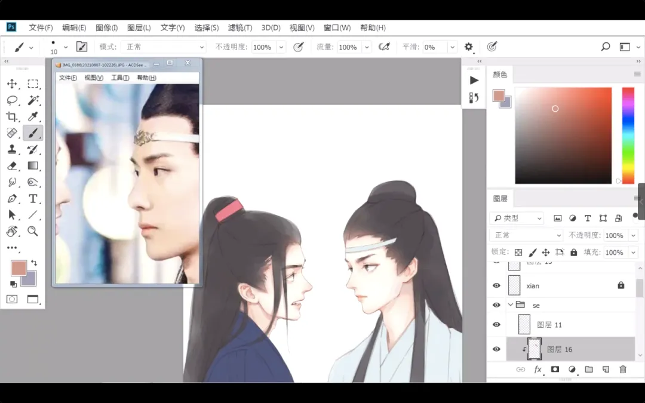This screenshot has height=403, width=645.
Task: Switch to the 颜色 panel tab
Action: [x=500, y=75]
